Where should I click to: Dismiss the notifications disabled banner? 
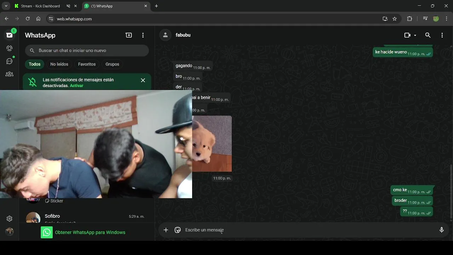(143, 80)
